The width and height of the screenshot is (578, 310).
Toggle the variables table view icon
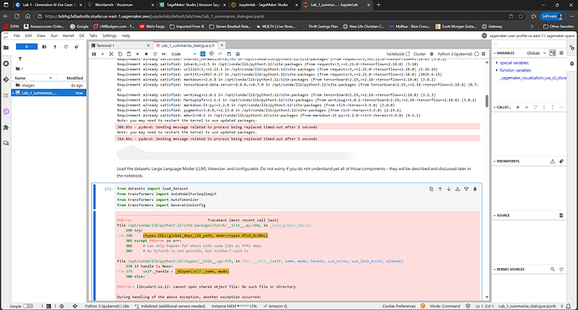click(561, 53)
